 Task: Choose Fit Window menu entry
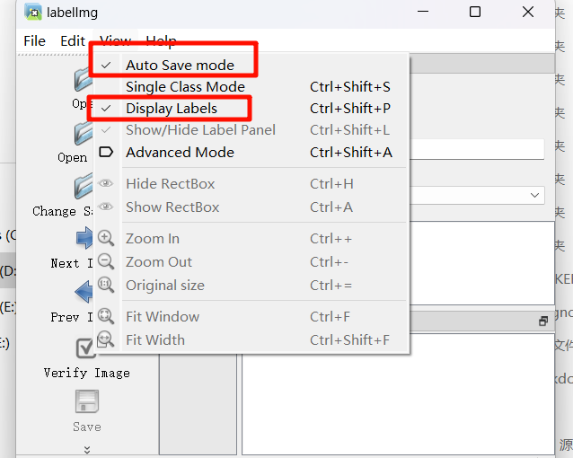251,316
